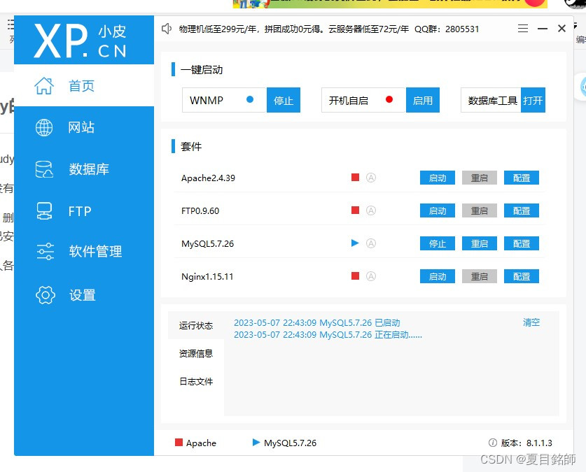Open 网站 section in sidebar
Image resolution: width=586 pixels, height=472 pixels.
pos(84,127)
